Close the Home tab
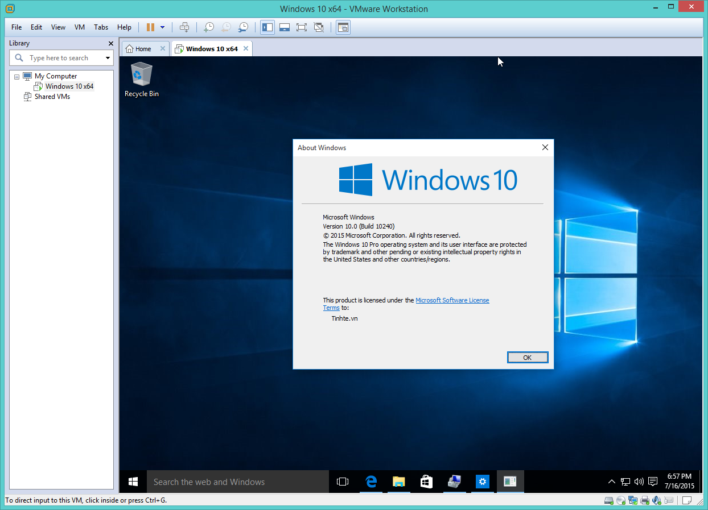Viewport: 708px width, 510px height. [163, 48]
